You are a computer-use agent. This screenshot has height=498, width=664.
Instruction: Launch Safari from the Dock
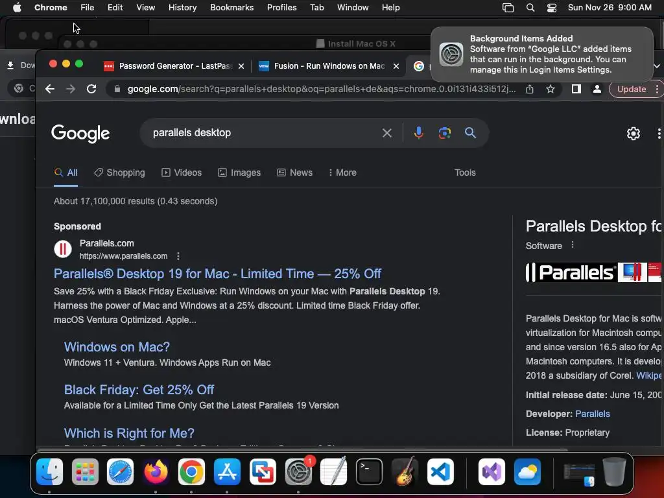click(120, 472)
